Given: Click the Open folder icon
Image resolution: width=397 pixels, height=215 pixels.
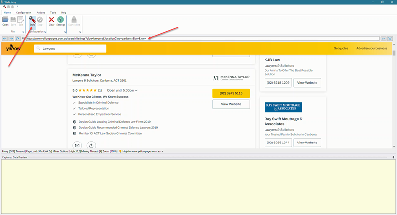Looking at the screenshot, I should click(5, 20).
